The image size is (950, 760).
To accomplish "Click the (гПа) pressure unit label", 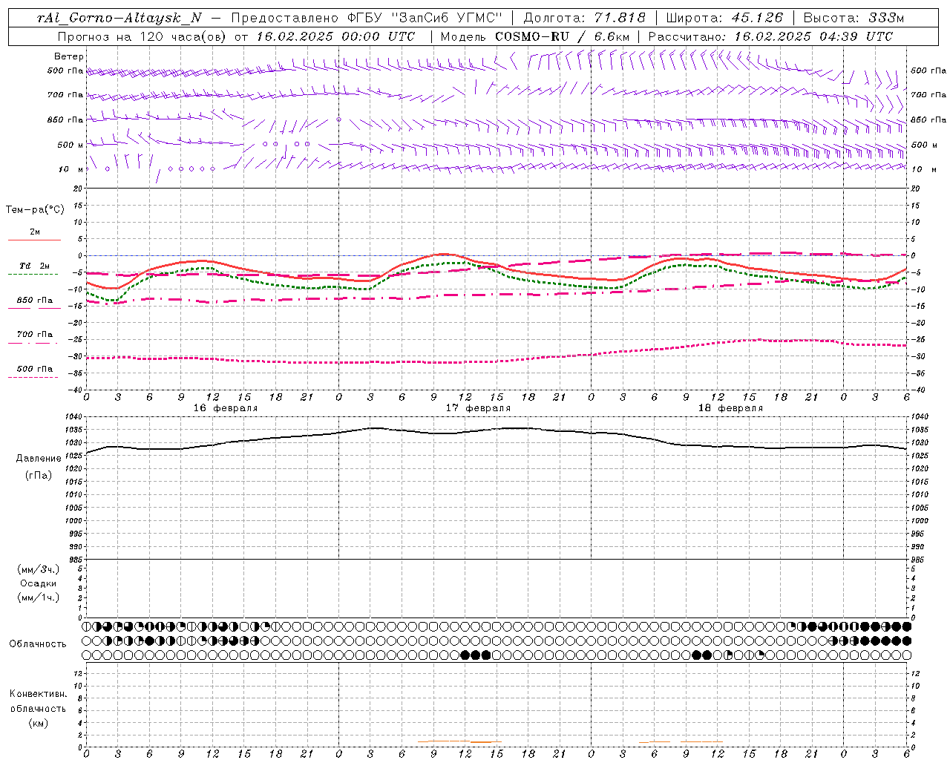I will [39, 475].
